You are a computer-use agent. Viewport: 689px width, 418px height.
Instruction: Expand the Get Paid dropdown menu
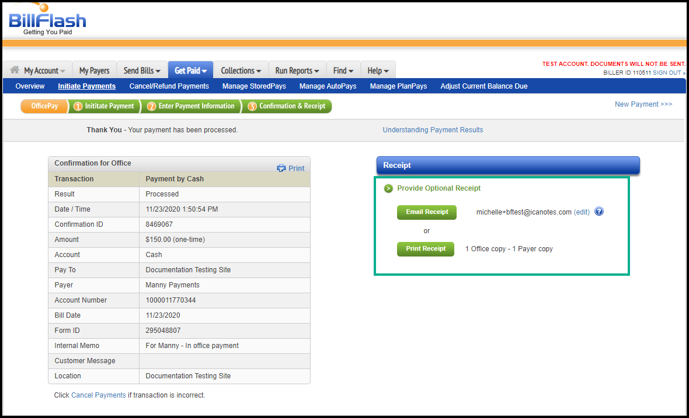pos(190,71)
